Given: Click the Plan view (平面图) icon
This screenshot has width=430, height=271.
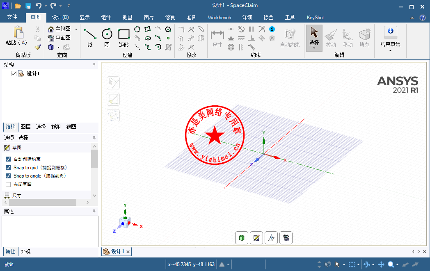Looking at the screenshot, I should [51, 38].
